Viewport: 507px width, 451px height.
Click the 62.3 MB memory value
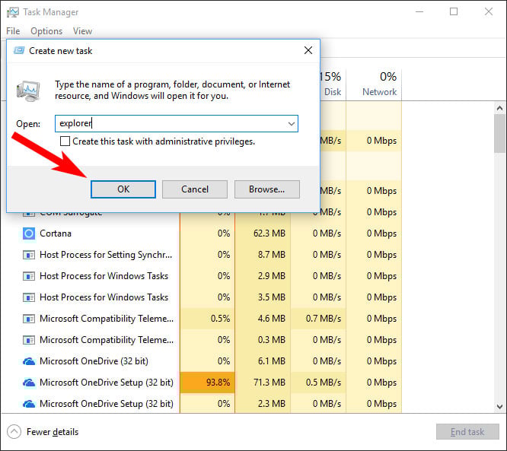point(269,233)
